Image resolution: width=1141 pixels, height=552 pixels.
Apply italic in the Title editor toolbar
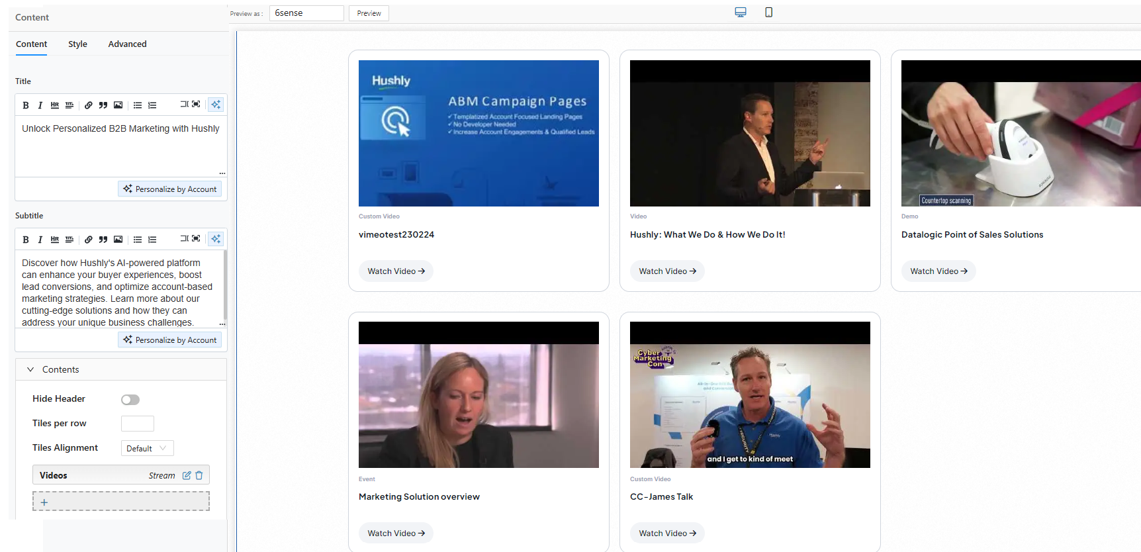pos(40,105)
